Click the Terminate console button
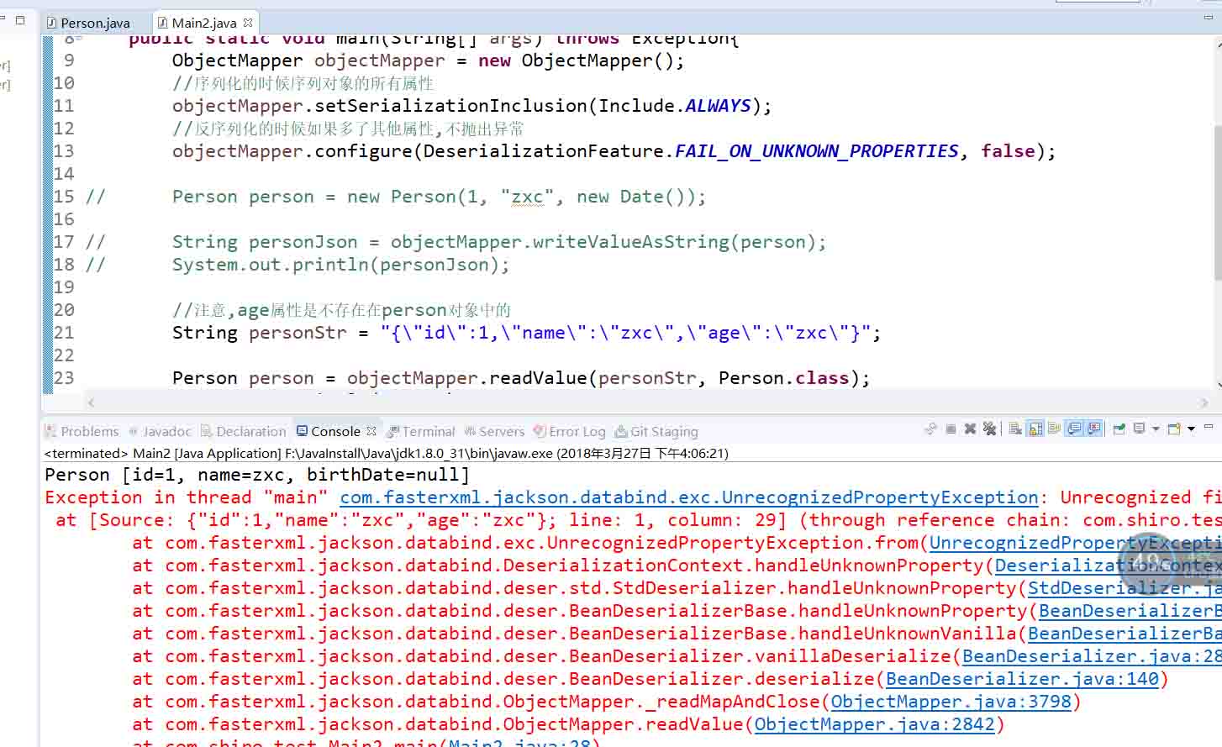 pos(951,429)
